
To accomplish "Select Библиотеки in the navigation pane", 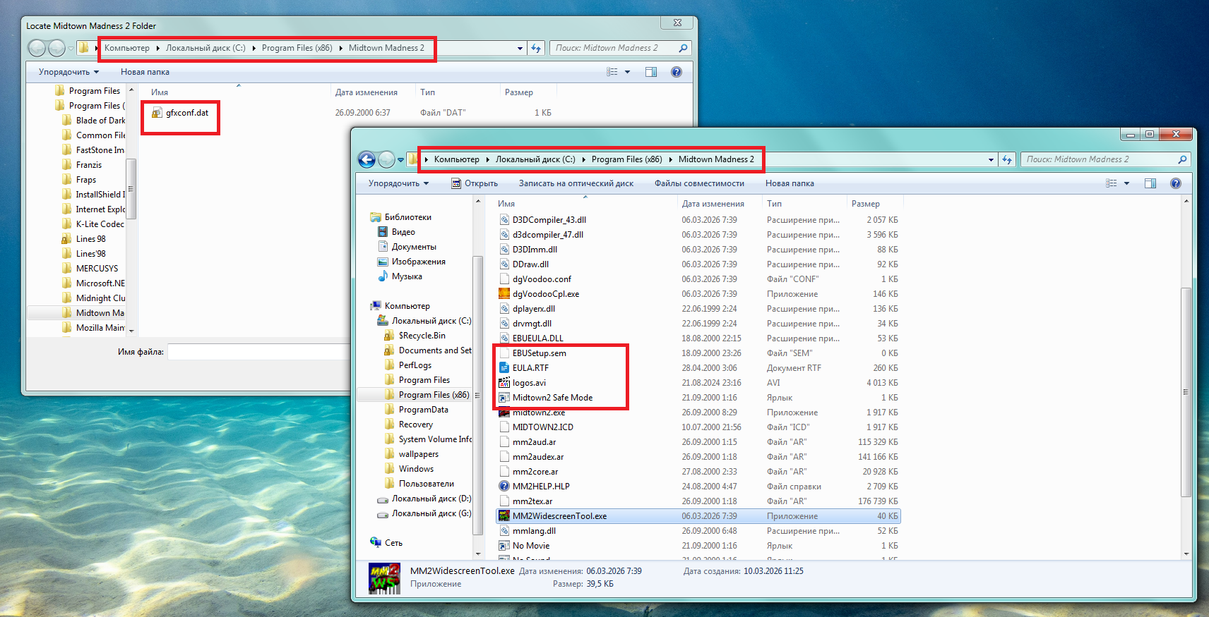I will pos(408,217).
